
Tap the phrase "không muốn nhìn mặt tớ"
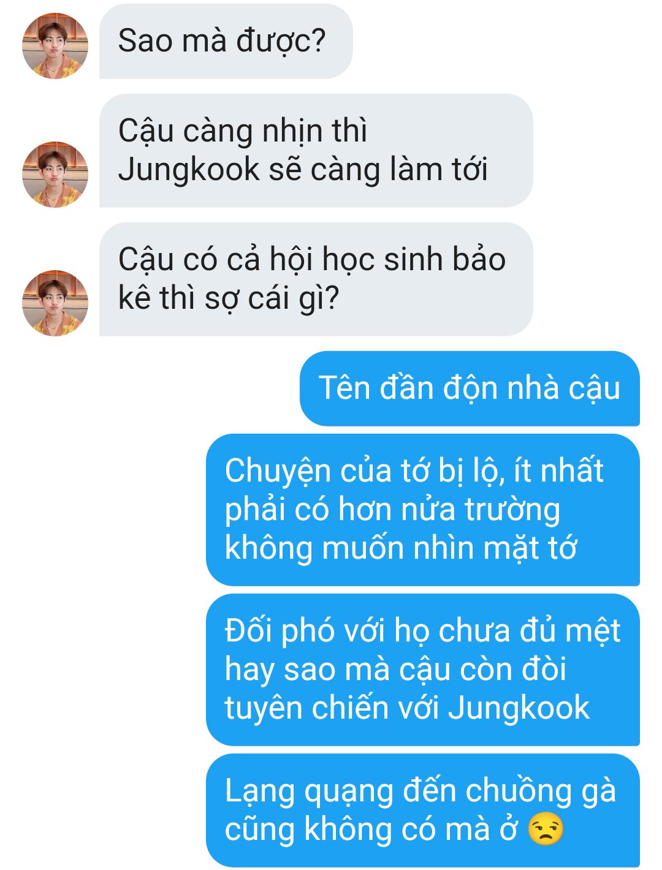401,548
